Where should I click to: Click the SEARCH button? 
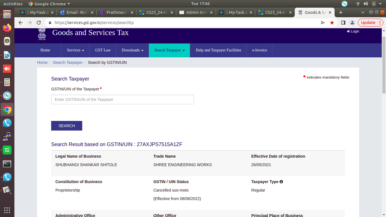67,126
